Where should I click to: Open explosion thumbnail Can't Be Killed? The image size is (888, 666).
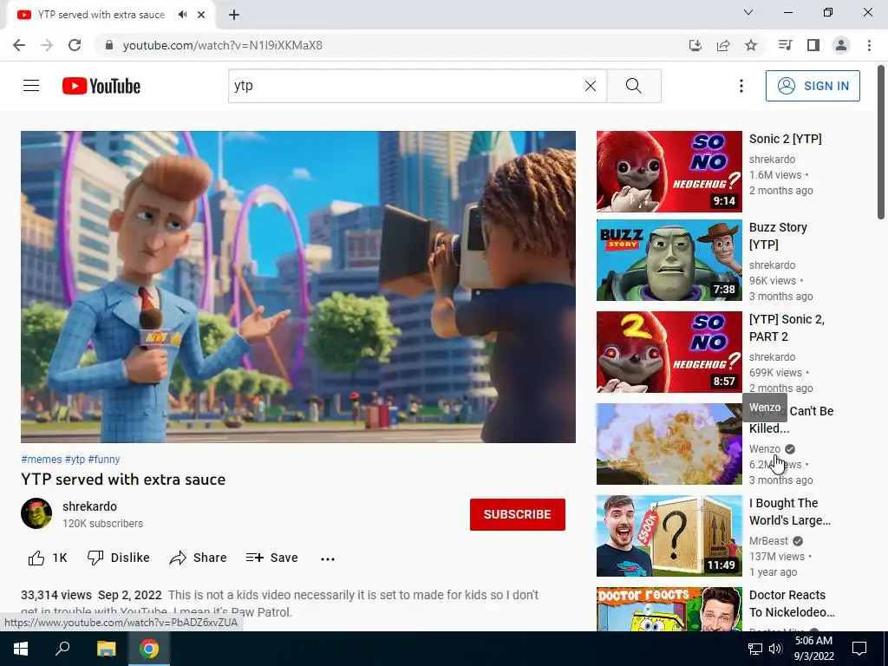point(669,444)
